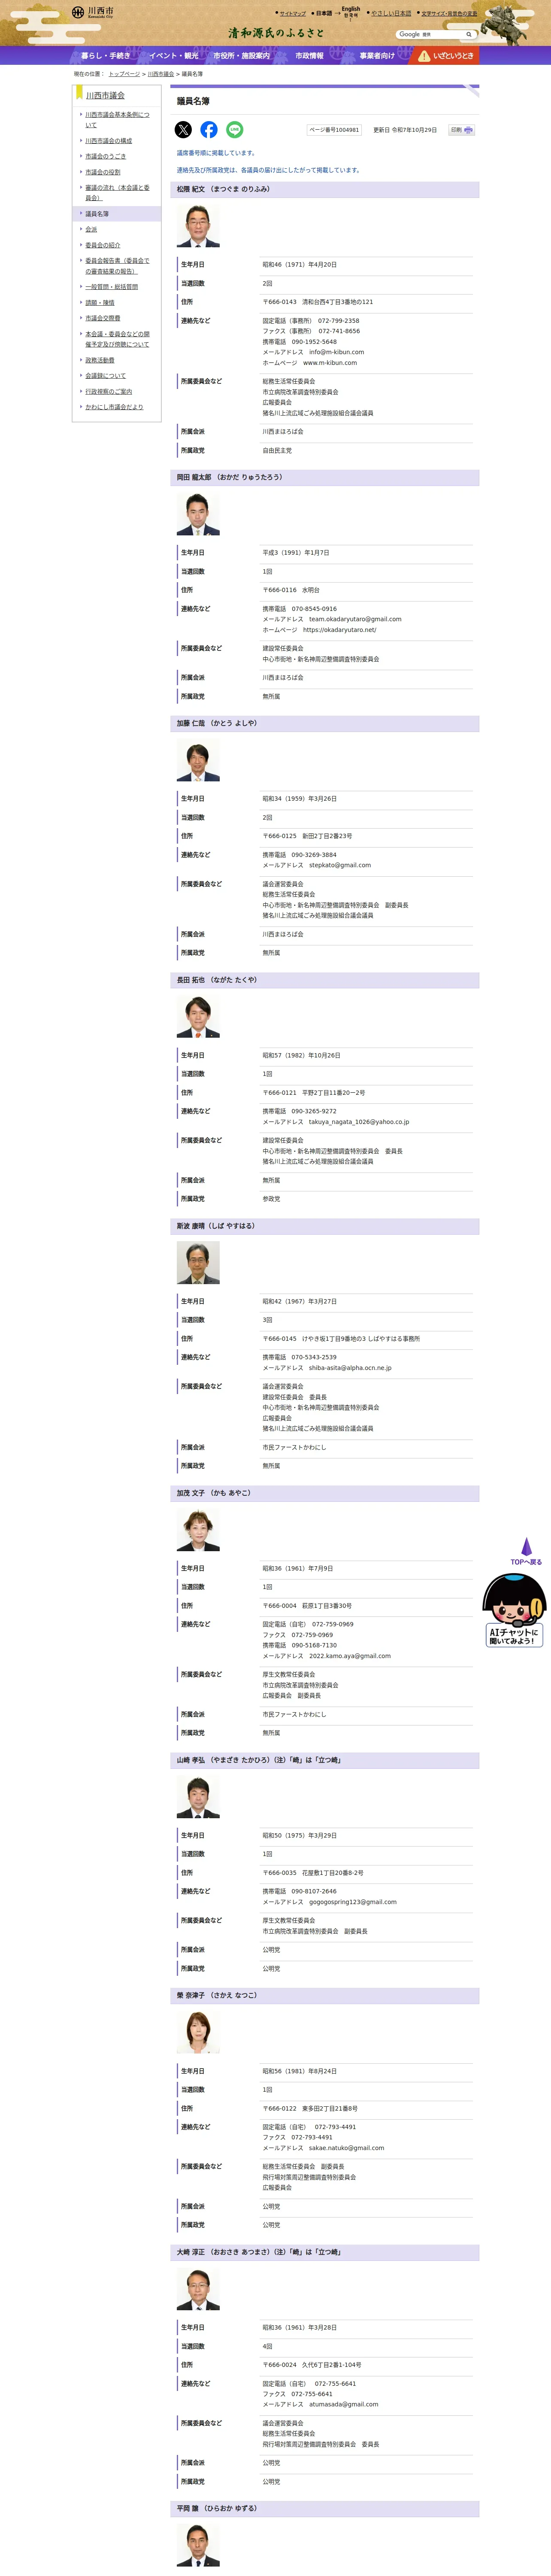Open 行政視察のご案内 sidebar link
This screenshot has width=551, height=2576.
coord(108,392)
